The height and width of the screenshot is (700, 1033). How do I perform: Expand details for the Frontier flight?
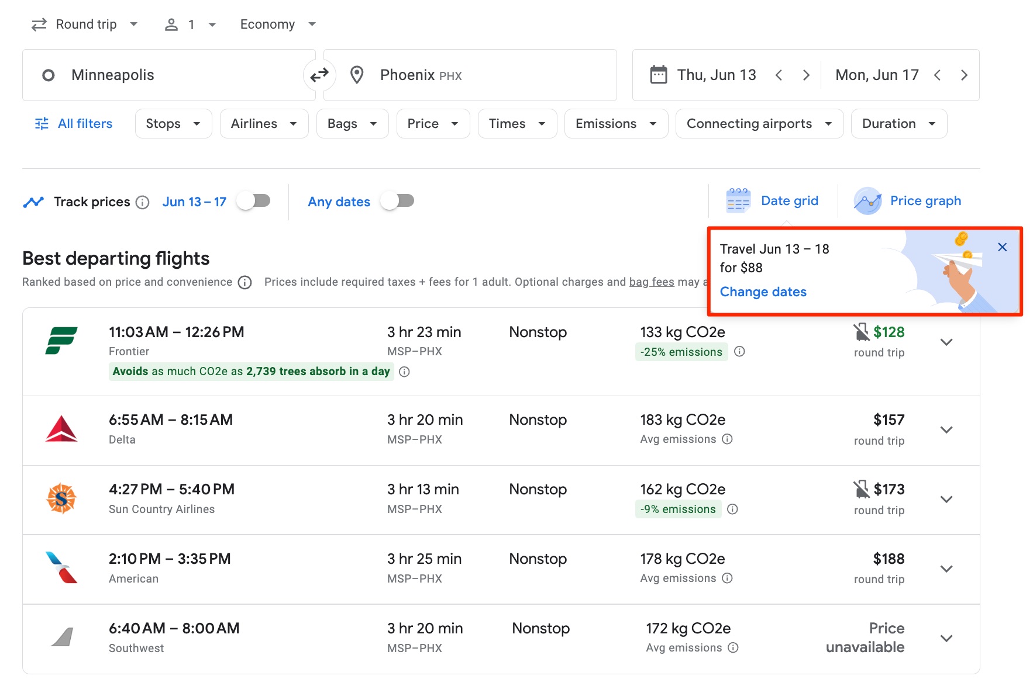pyautogui.click(x=946, y=342)
